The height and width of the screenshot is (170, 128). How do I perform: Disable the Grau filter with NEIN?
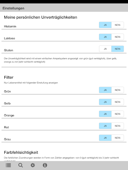tap(118, 138)
